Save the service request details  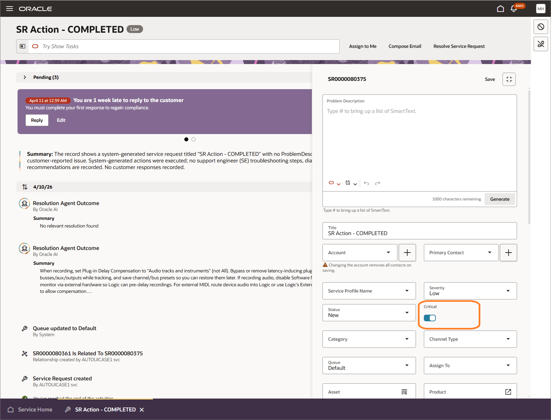[490, 79]
